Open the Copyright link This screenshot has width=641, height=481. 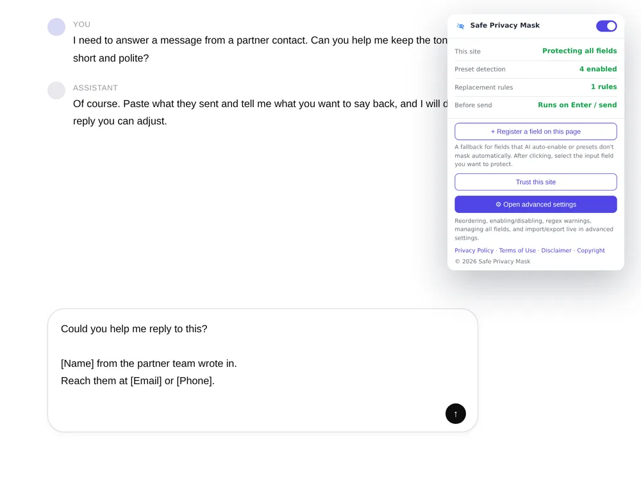[x=591, y=250]
